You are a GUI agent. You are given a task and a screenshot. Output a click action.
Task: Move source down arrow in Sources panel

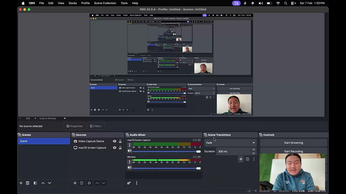[x=104, y=183]
